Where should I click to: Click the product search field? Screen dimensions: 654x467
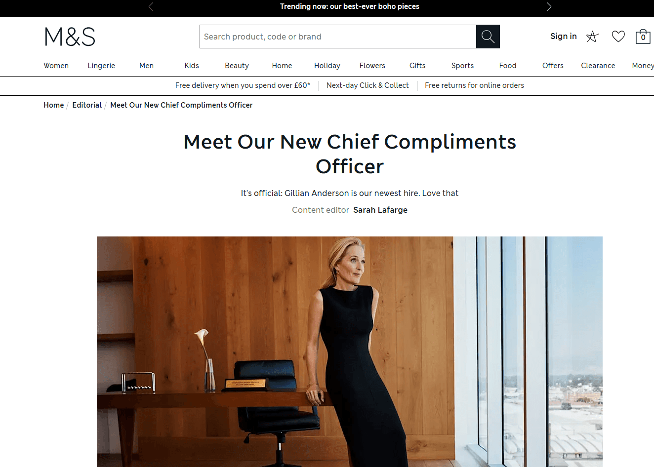[338, 37]
